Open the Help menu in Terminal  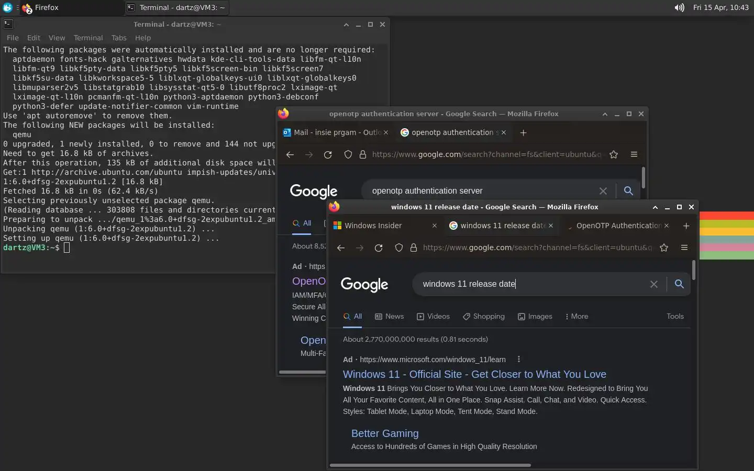pyautogui.click(x=143, y=38)
